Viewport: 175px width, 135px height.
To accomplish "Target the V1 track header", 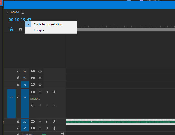I will coord(25,85).
